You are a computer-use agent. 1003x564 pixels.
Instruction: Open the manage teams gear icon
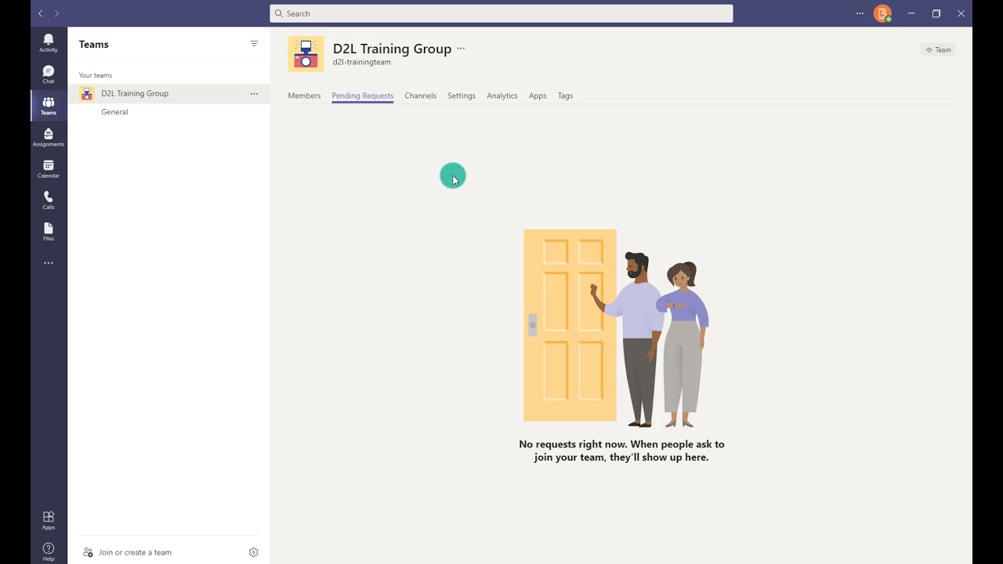point(253,552)
